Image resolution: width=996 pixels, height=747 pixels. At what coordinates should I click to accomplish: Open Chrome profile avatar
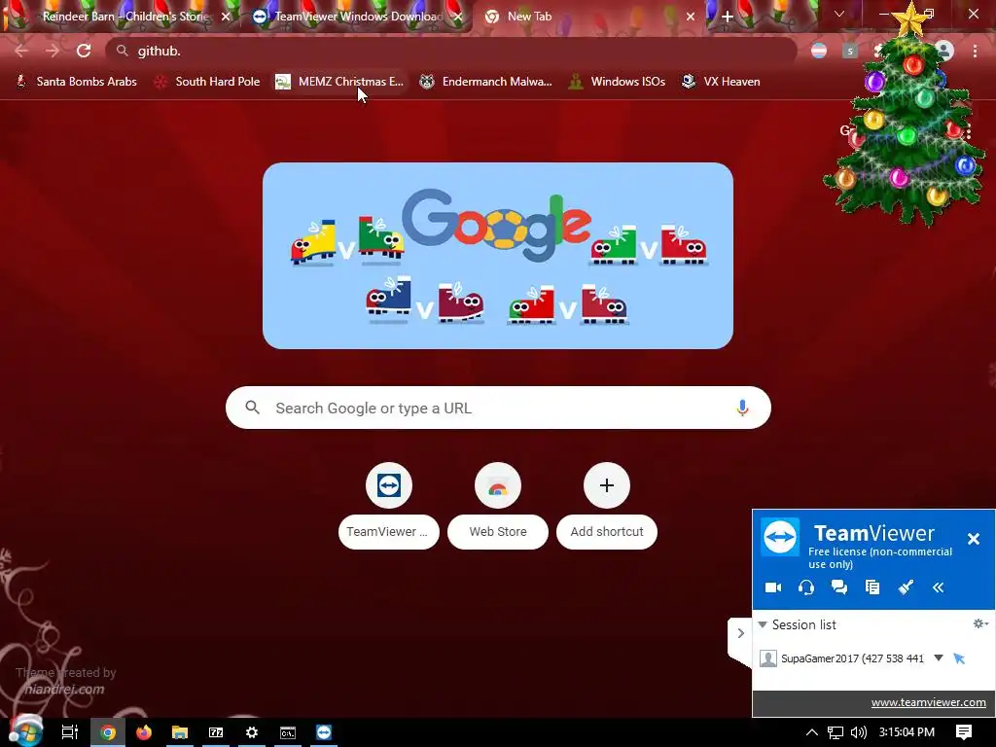point(944,51)
